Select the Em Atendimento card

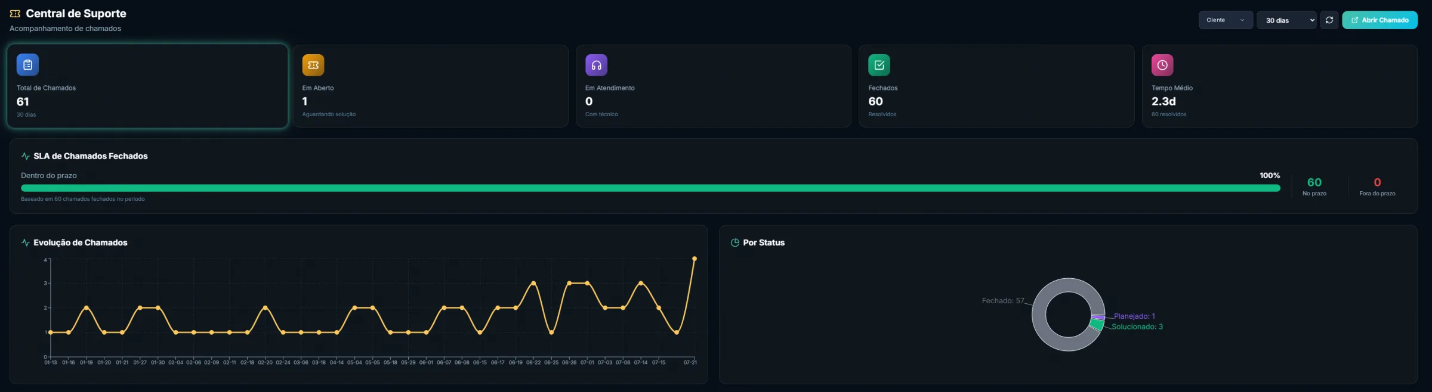(713, 86)
